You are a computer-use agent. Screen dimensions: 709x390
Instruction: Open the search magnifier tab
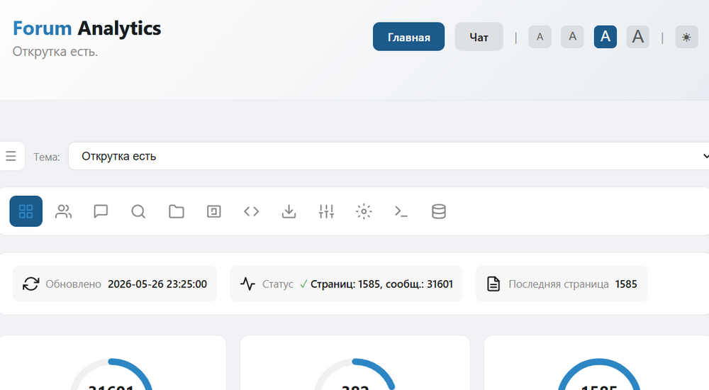(x=138, y=211)
